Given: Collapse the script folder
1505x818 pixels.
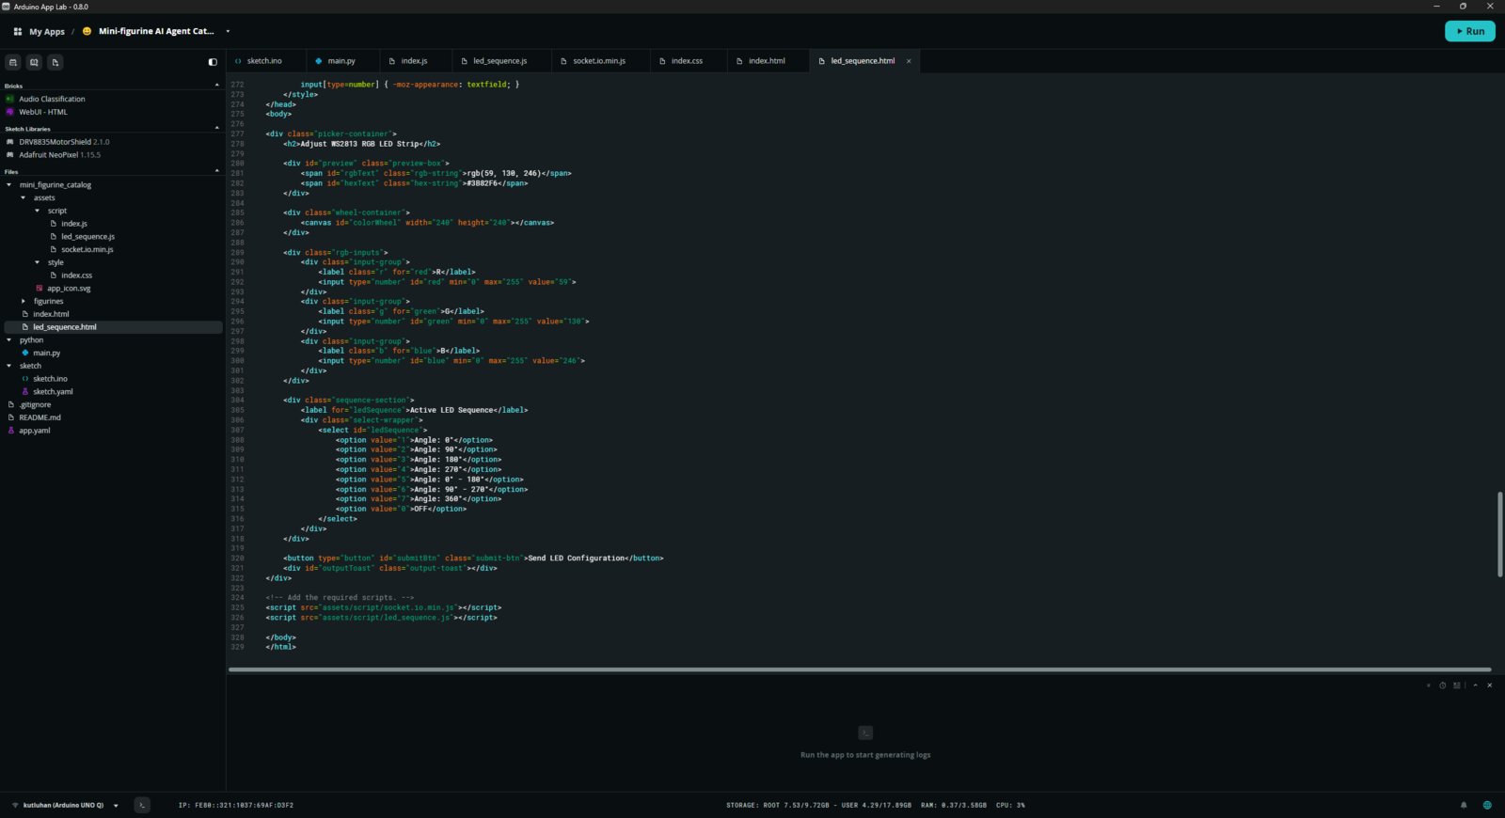Looking at the screenshot, I should [38, 211].
